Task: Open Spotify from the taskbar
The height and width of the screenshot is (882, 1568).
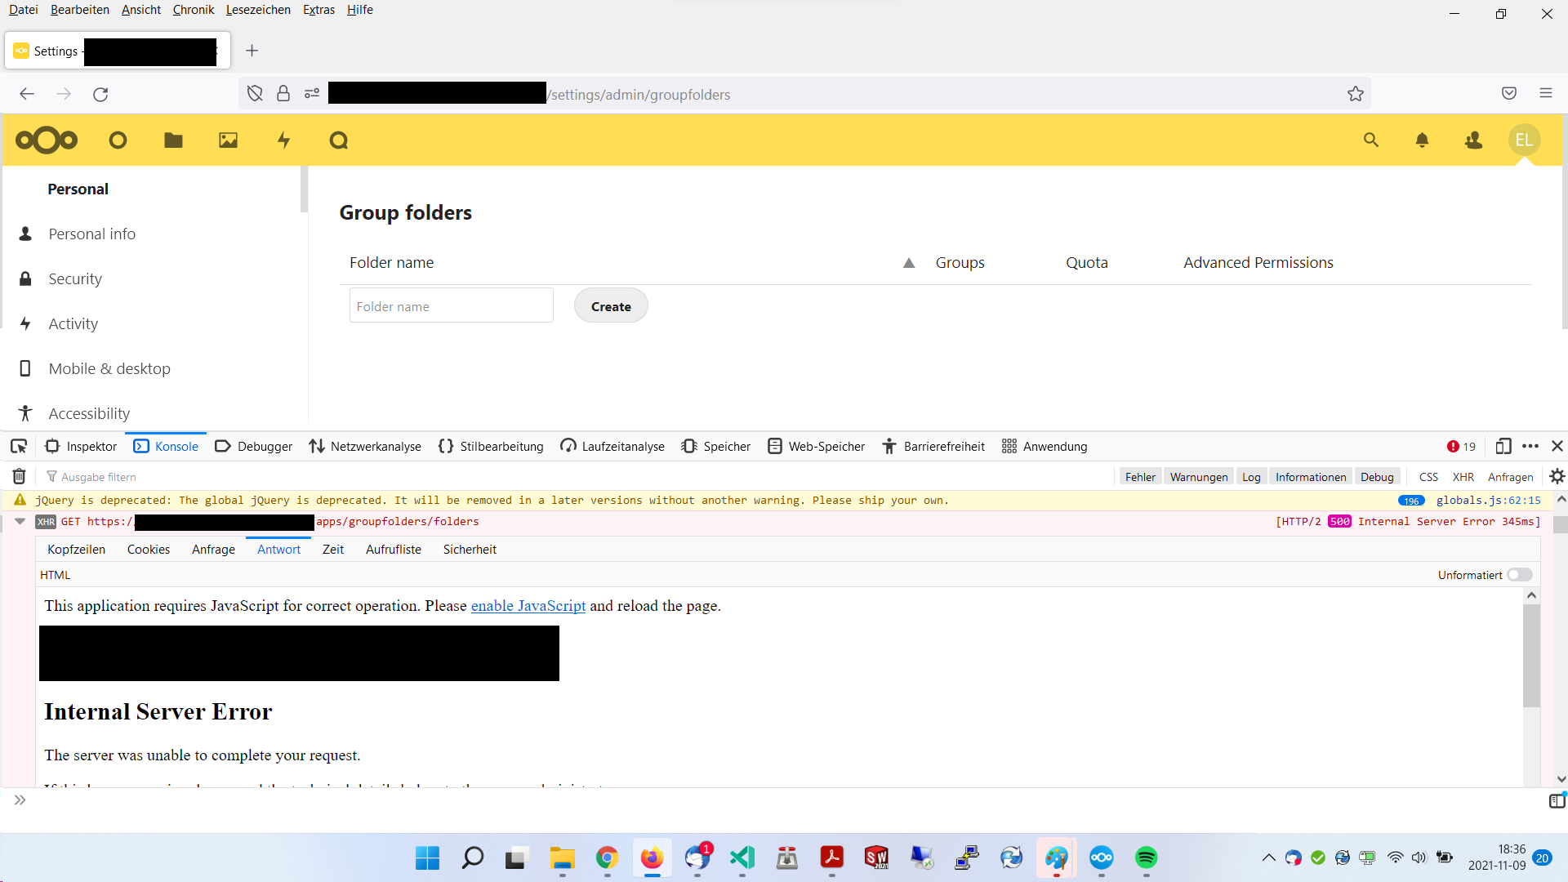Action: coord(1147,858)
